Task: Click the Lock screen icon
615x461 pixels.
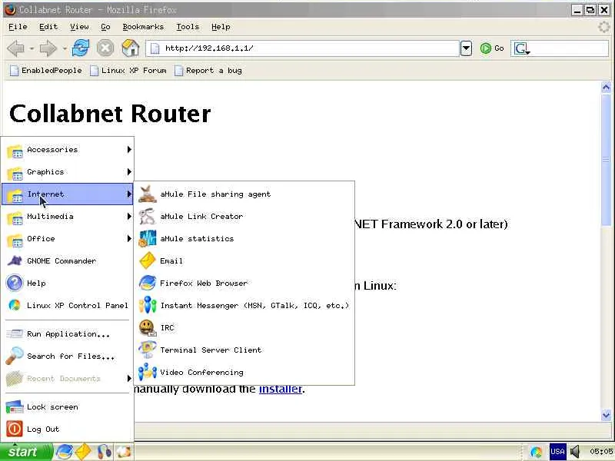Action: coord(15,407)
